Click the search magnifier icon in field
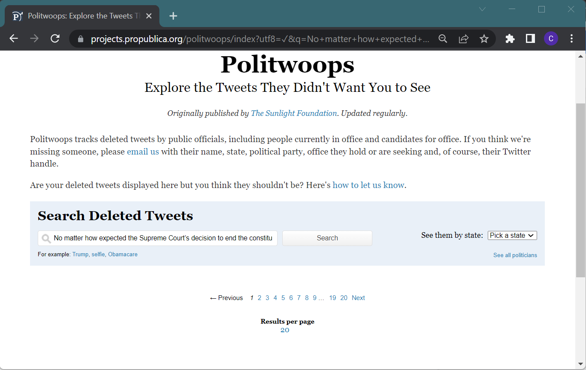Screen dimensions: 586x370 tap(46, 239)
